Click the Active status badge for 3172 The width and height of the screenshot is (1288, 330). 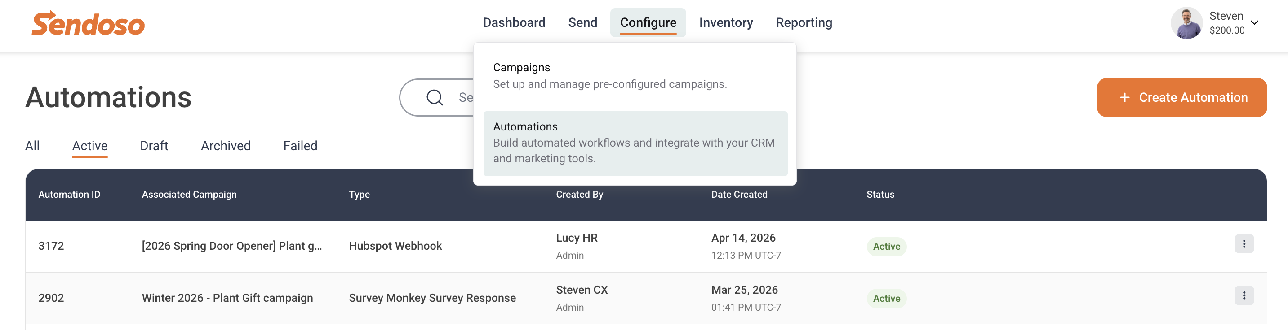coord(886,246)
